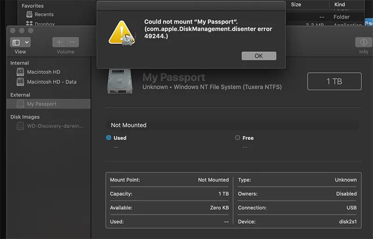
Task: Open the View dropdown chevron
Action: (27, 42)
